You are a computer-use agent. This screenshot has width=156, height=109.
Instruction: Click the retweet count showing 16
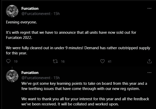coord(63,61)
